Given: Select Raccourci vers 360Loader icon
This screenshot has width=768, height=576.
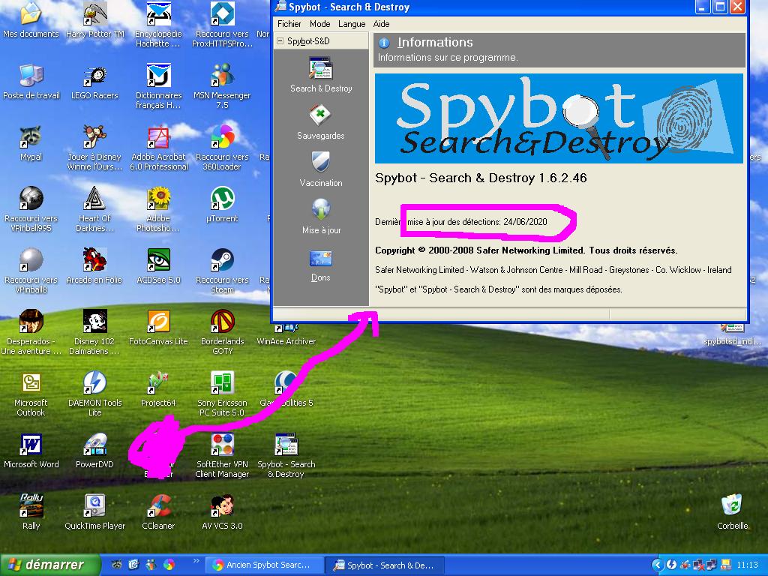Looking at the screenshot, I should tap(222, 148).
